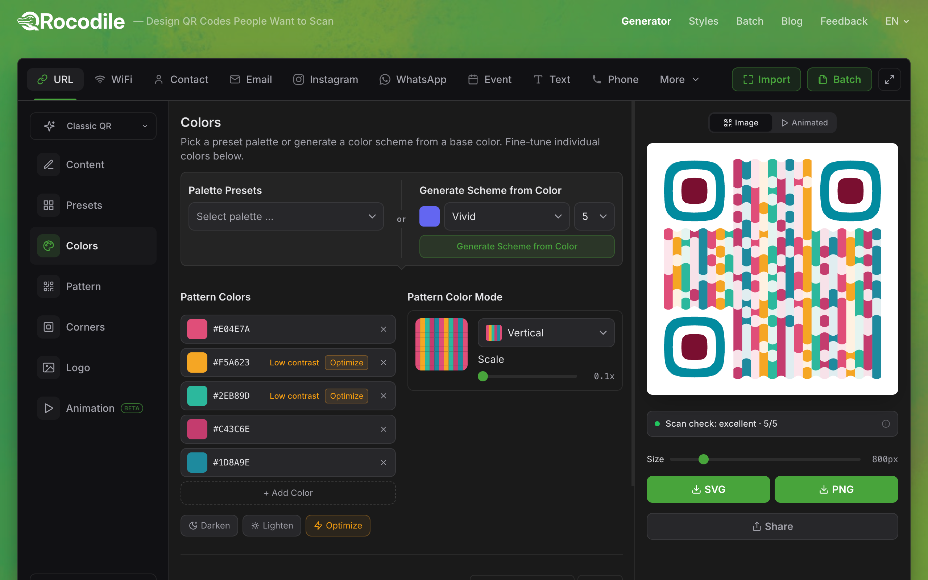Open the Vivid scheme type dropdown

[507, 216]
